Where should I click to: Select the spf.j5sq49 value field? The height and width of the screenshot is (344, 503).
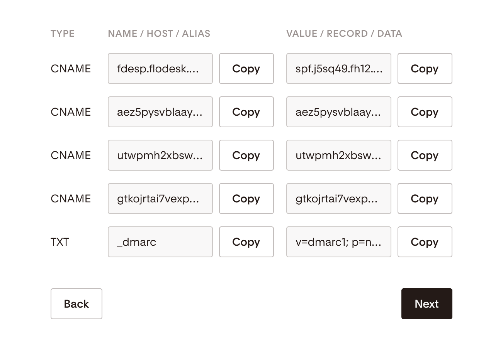click(339, 68)
